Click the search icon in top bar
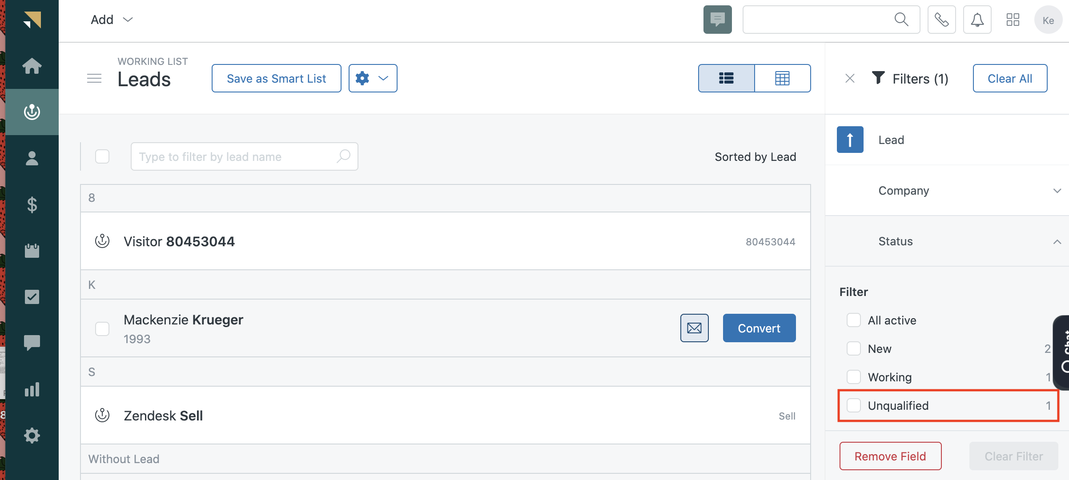The width and height of the screenshot is (1069, 480). pos(903,19)
